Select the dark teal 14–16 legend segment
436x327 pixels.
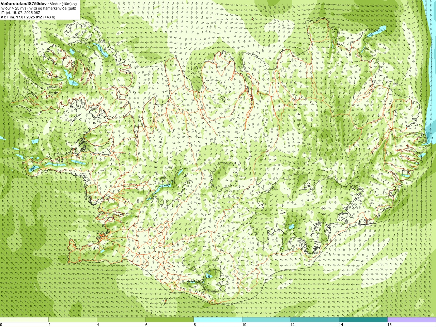pos(363,320)
